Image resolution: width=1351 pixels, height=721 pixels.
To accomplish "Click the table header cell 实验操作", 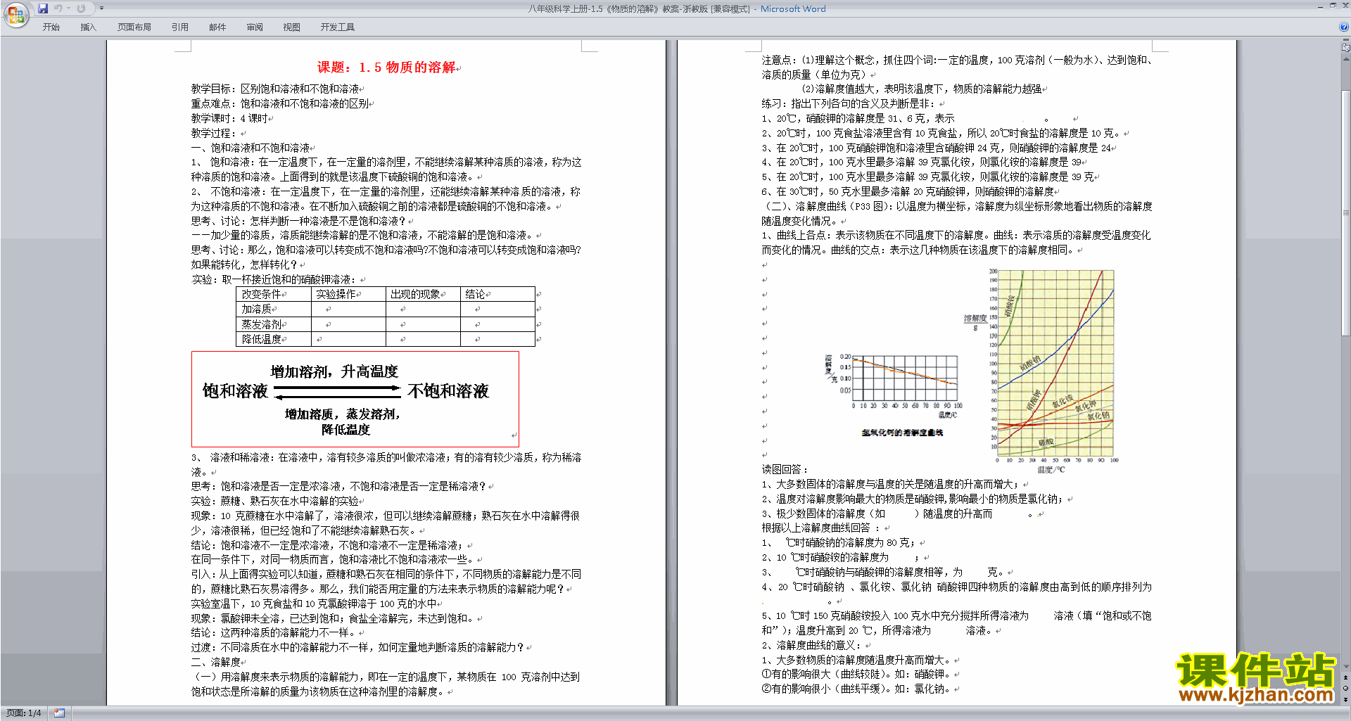I will pos(348,294).
